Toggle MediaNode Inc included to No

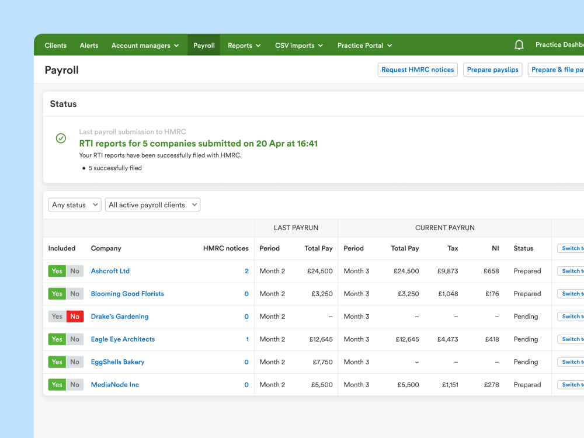[75, 385]
